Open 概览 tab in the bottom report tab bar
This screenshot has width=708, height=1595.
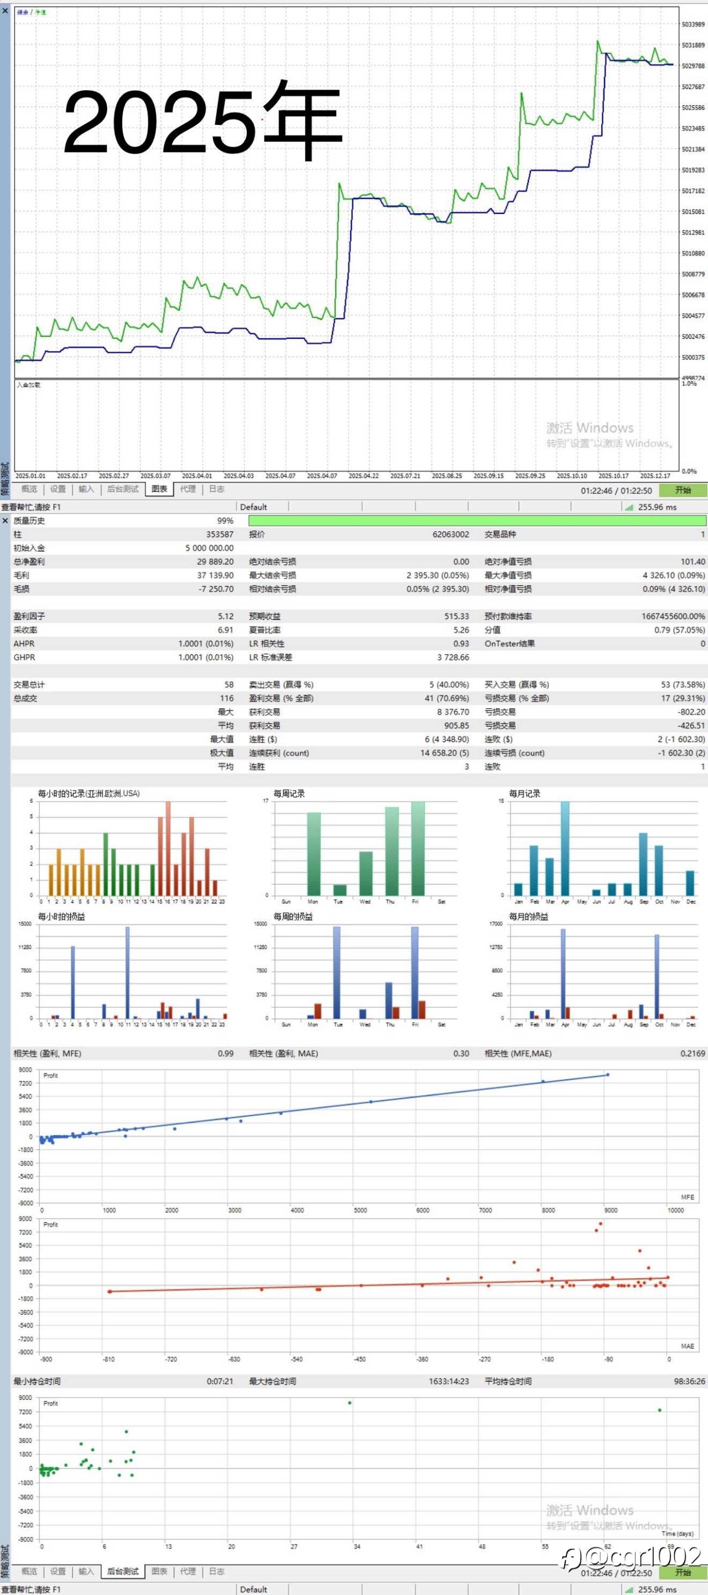tap(29, 1571)
